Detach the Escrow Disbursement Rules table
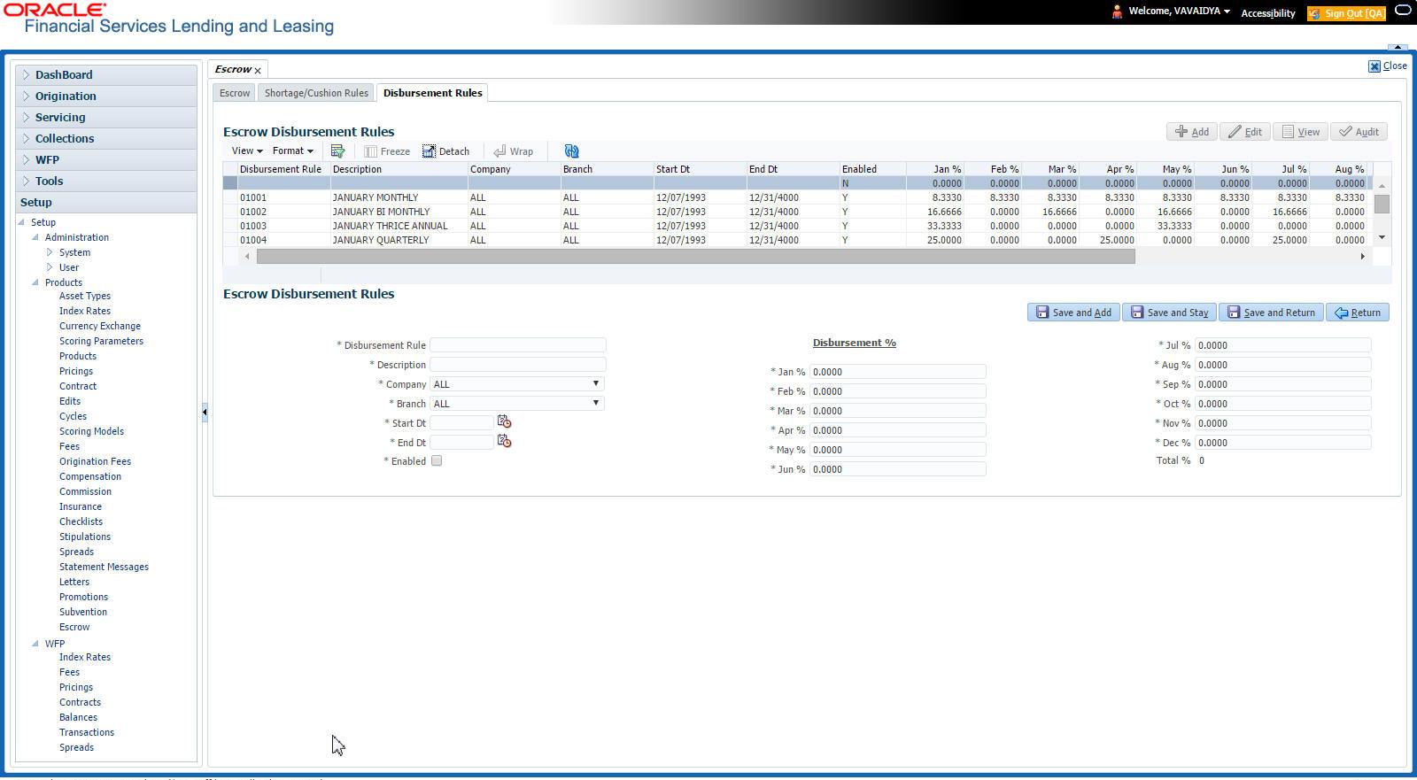 pyautogui.click(x=445, y=151)
